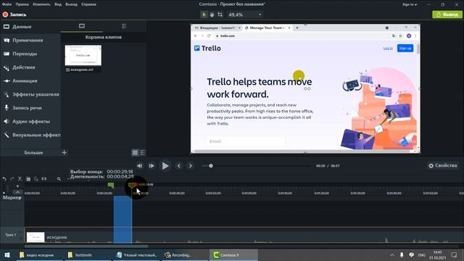
Task: Play the preview with the Play button
Action: click(165, 166)
